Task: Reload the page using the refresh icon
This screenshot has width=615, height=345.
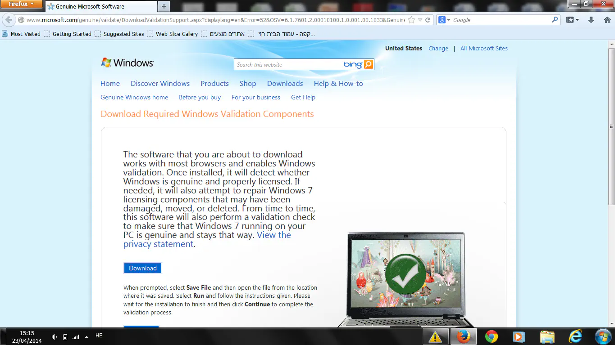Action: click(x=428, y=20)
